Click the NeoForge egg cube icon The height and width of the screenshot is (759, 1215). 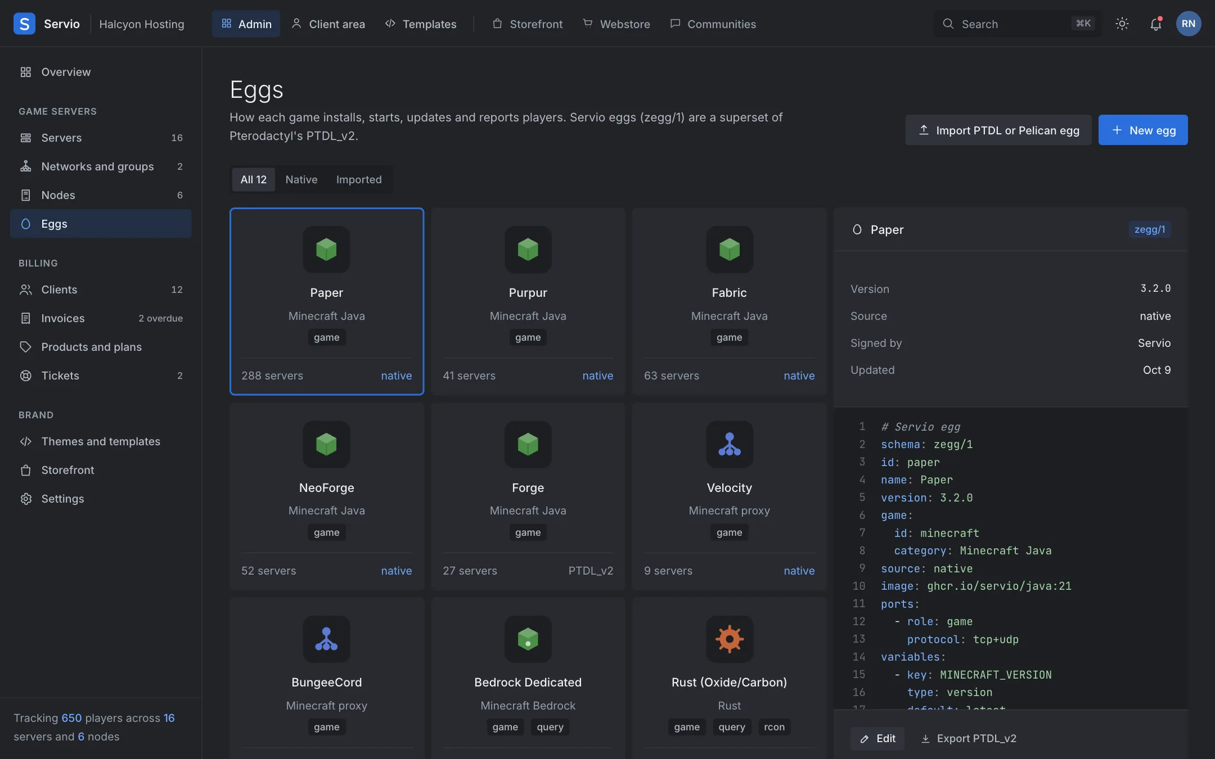coord(326,444)
